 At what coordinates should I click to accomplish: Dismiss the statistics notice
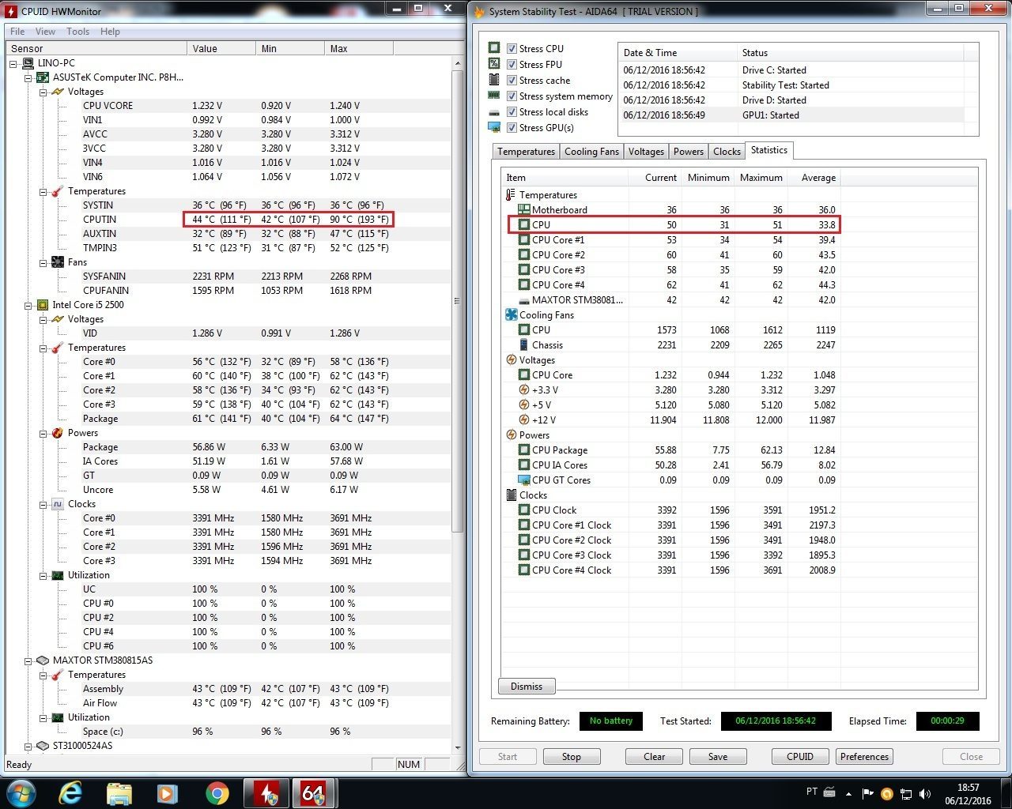[x=527, y=687]
